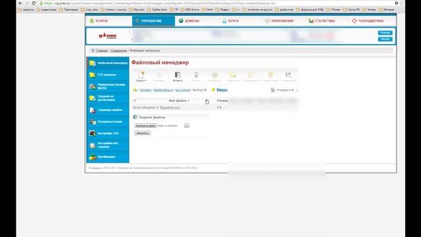This screenshot has width=421, height=237.
Task: Click the Вставить paste icon
Action: tap(178, 76)
